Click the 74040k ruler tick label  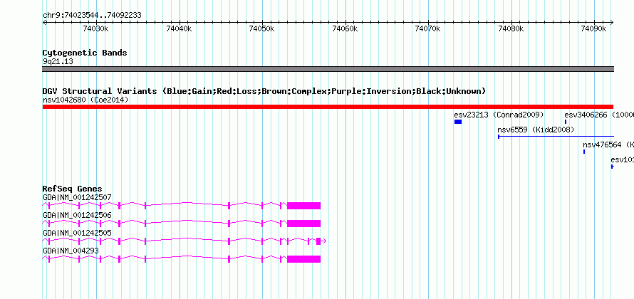pyautogui.click(x=179, y=28)
